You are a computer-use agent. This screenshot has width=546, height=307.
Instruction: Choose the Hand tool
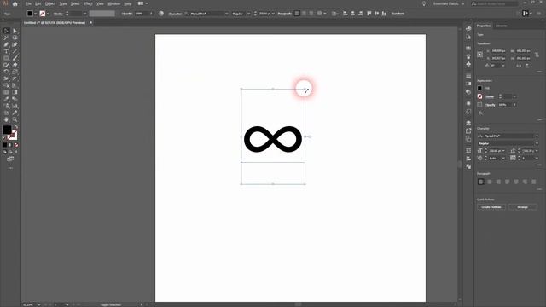6,119
